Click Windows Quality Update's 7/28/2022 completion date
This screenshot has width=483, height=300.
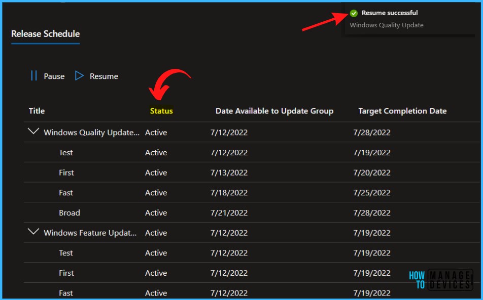point(372,133)
